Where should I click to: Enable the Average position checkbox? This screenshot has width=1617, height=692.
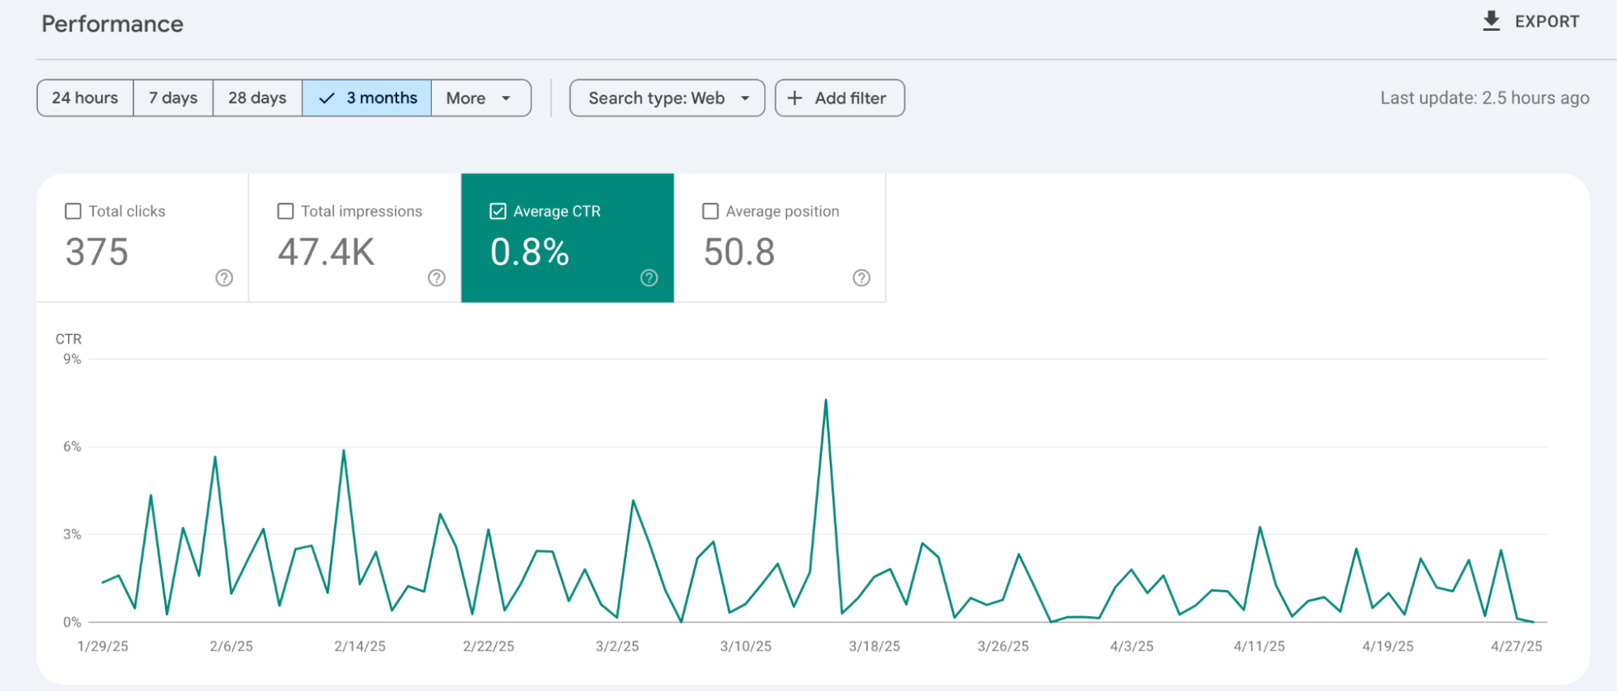pos(710,211)
